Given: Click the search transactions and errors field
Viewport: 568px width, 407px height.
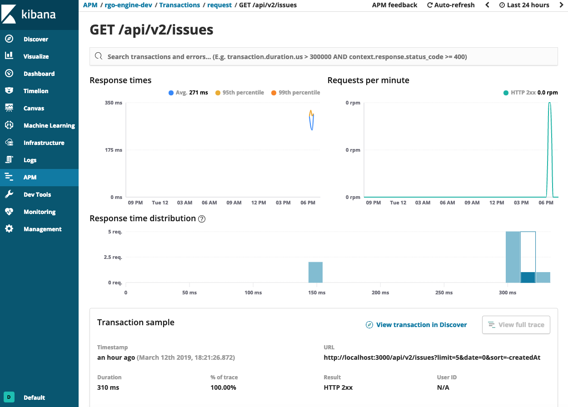Looking at the screenshot, I should [324, 56].
